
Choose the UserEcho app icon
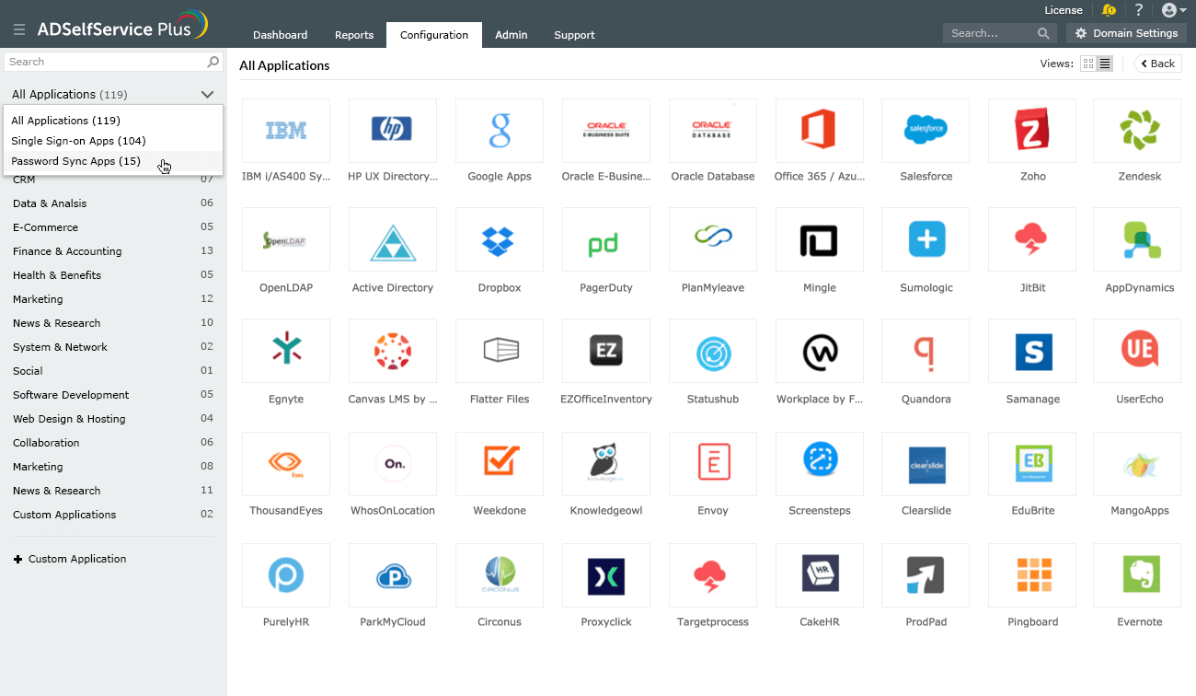(1137, 352)
